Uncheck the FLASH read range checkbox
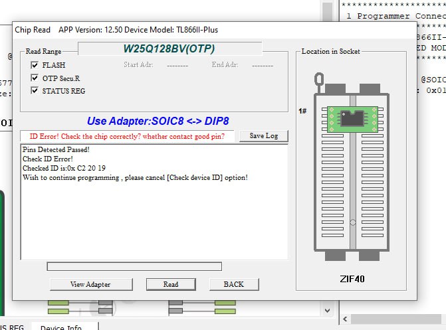Screen dimensions: 446x330 coord(35,65)
